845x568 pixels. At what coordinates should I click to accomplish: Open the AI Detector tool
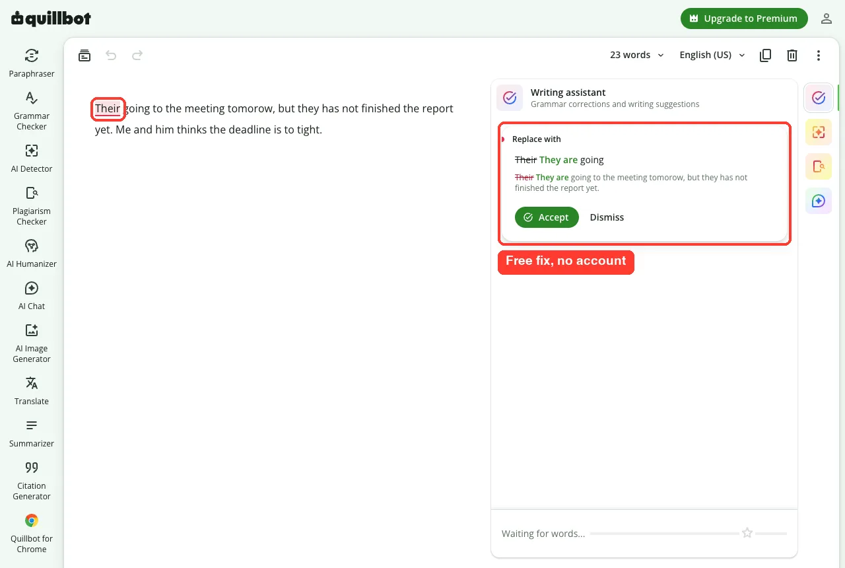point(32,159)
